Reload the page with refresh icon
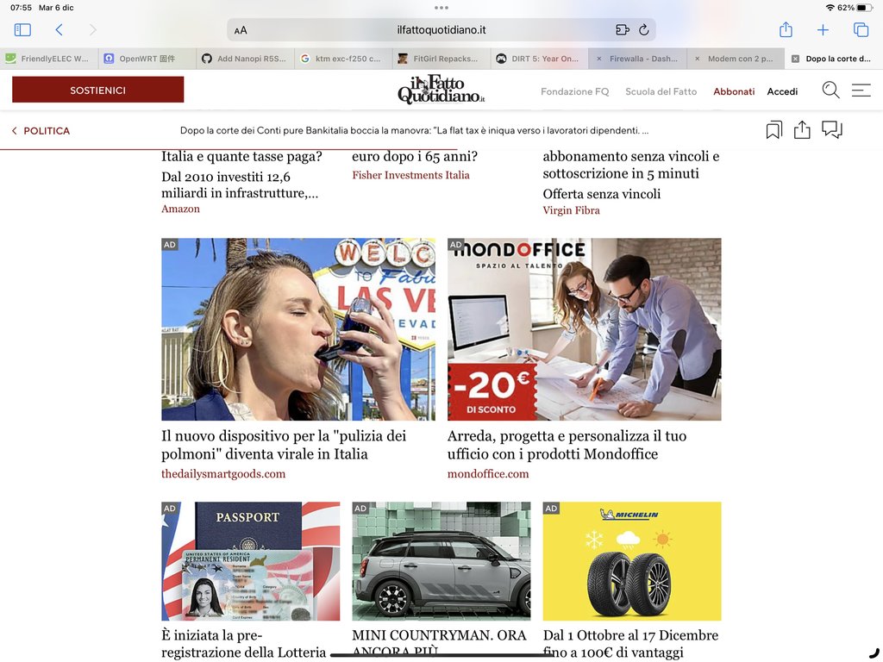 click(644, 30)
